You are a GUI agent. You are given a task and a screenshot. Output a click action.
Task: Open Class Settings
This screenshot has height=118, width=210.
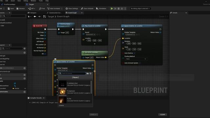tap(72, 9)
